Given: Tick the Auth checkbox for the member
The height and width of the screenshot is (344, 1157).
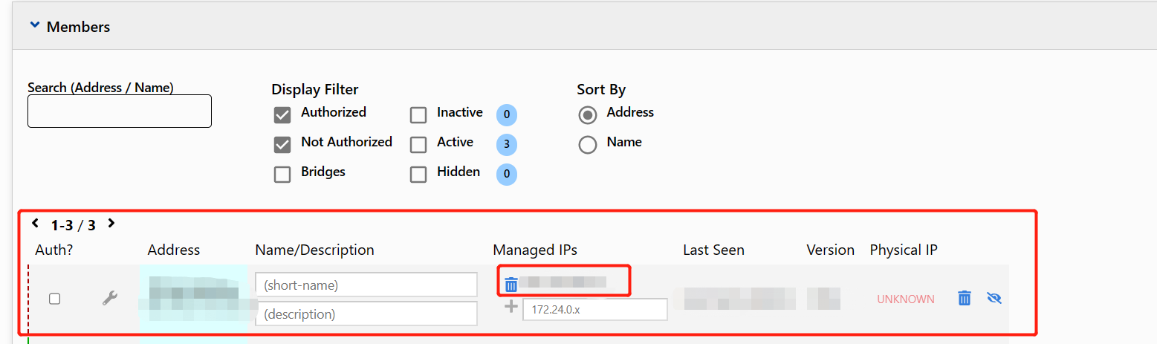Looking at the screenshot, I should coord(54,299).
